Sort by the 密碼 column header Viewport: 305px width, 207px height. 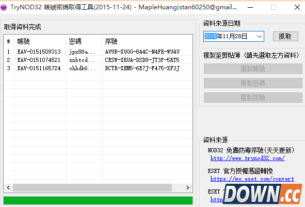(84, 41)
